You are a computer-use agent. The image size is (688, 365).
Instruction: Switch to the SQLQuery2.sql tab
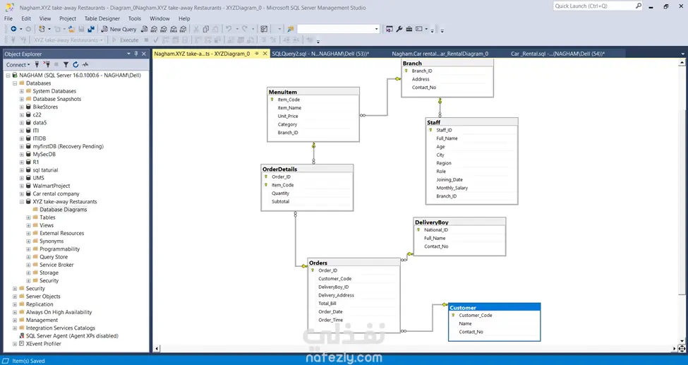[x=320, y=54]
